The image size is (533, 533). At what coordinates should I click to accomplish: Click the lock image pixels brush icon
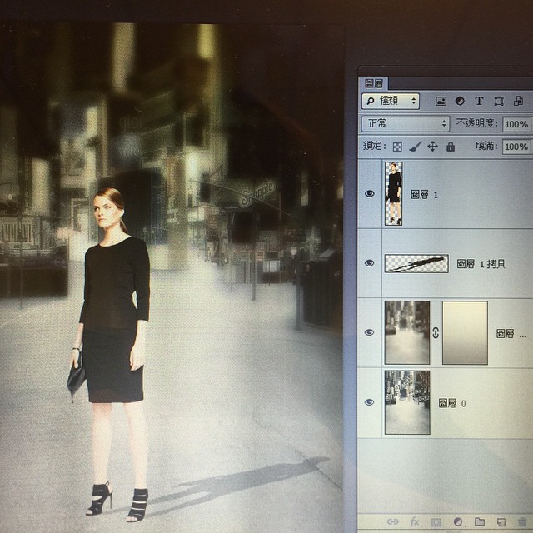tap(415, 147)
